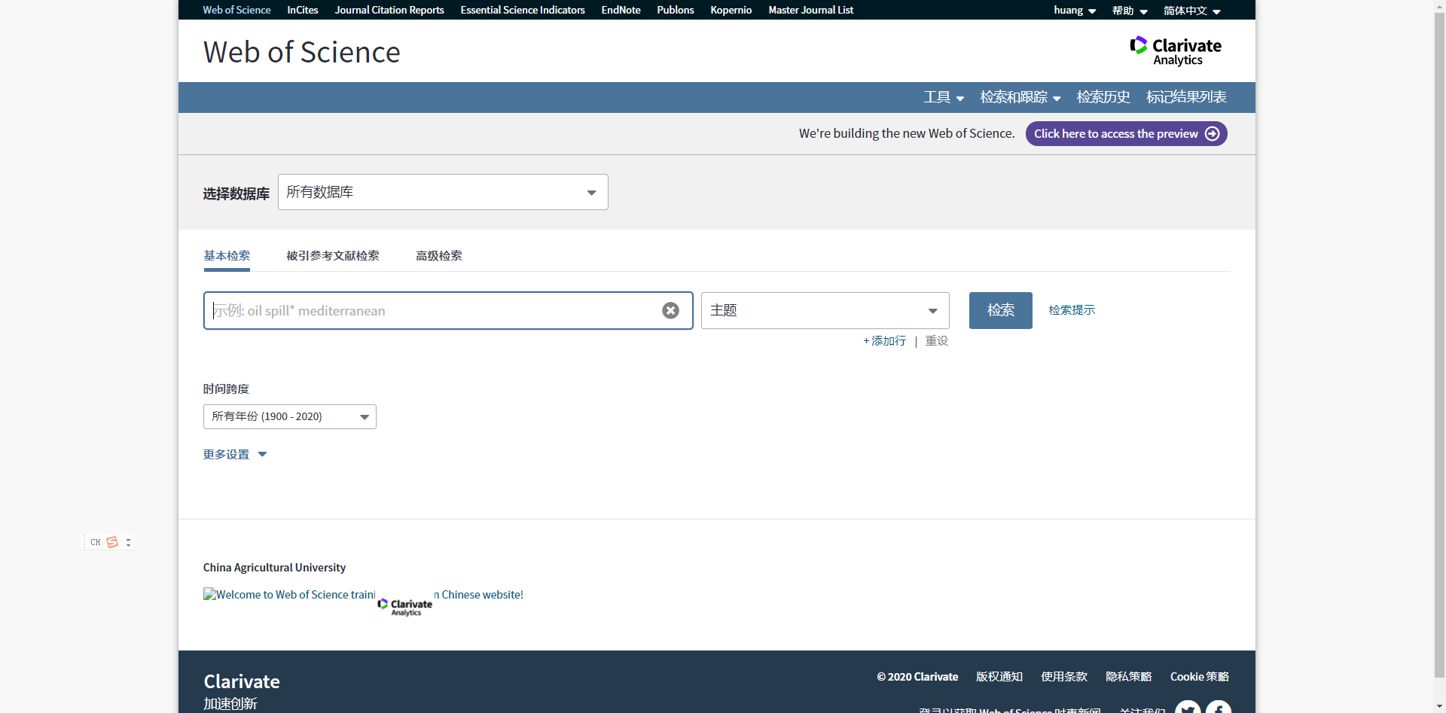Click the Sogou input method icon
Viewport: 1446px width, 713px height.
pos(112,542)
